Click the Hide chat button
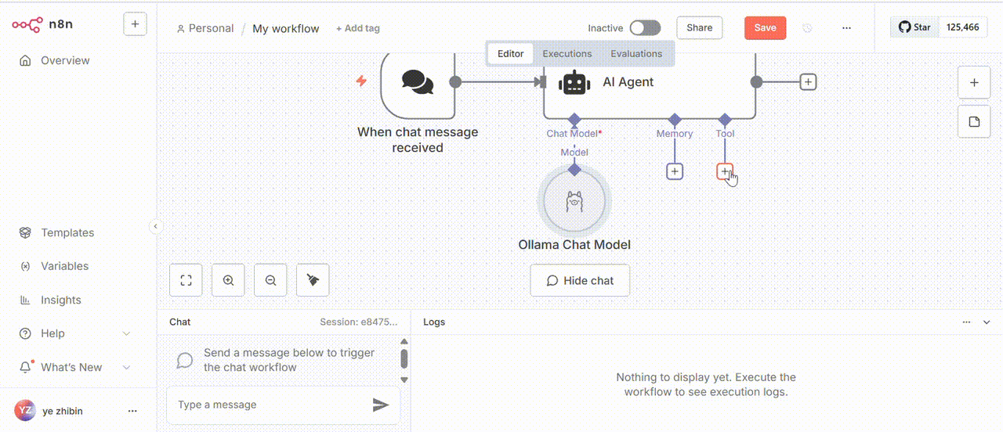 [x=580, y=280]
